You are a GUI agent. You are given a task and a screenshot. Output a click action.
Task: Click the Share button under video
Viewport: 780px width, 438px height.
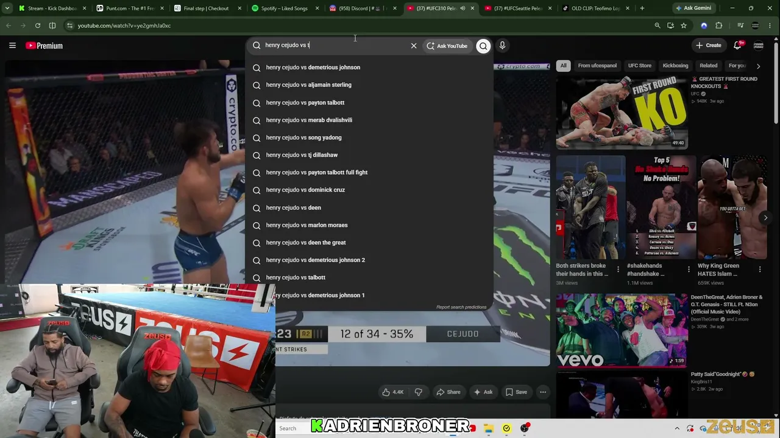(448, 392)
